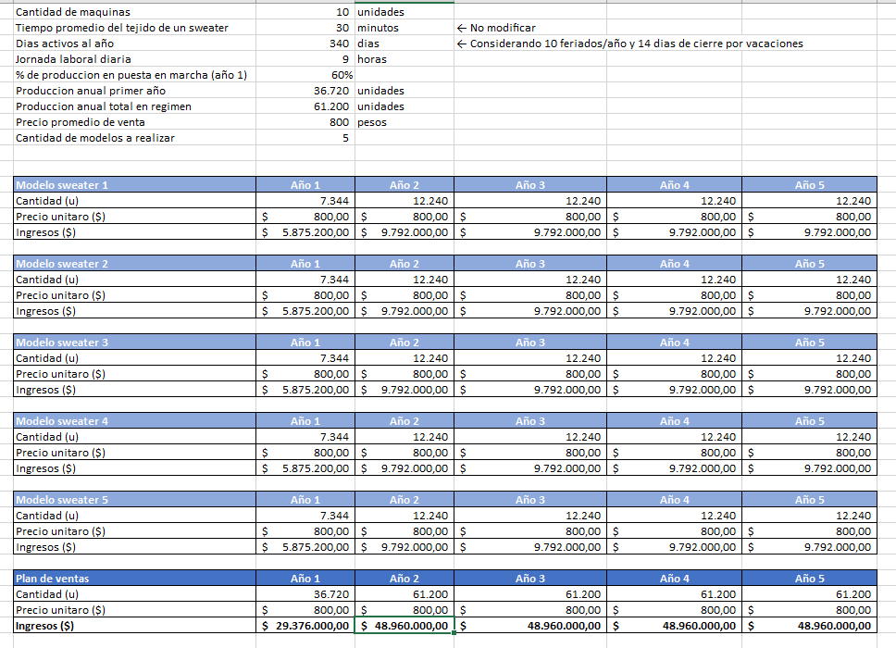Click Plan de ventas Año 1 Ingresos 29.376.000,00

[x=305, y=626]
